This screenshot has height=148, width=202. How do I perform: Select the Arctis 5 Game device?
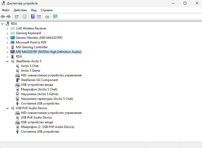31,71
